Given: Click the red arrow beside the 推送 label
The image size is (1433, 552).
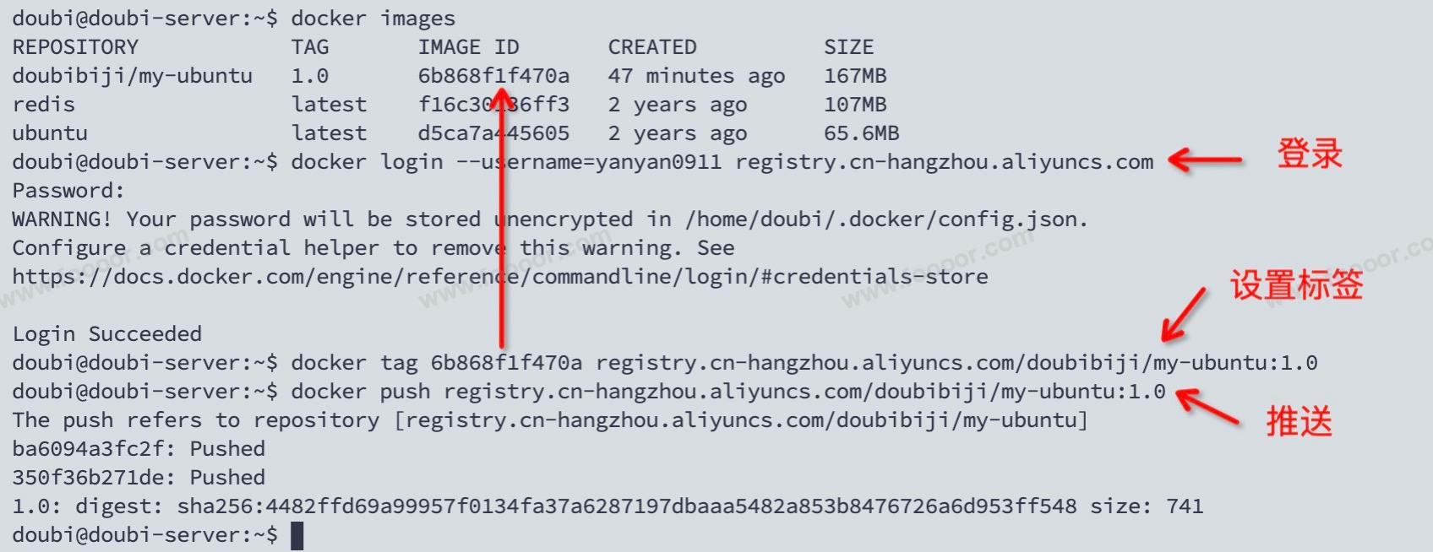Looking at the screenshot, I should tap(1207, 405).
